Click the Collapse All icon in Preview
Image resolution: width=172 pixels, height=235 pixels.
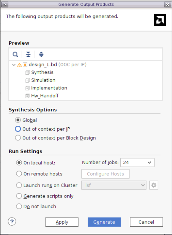[28, 54]
